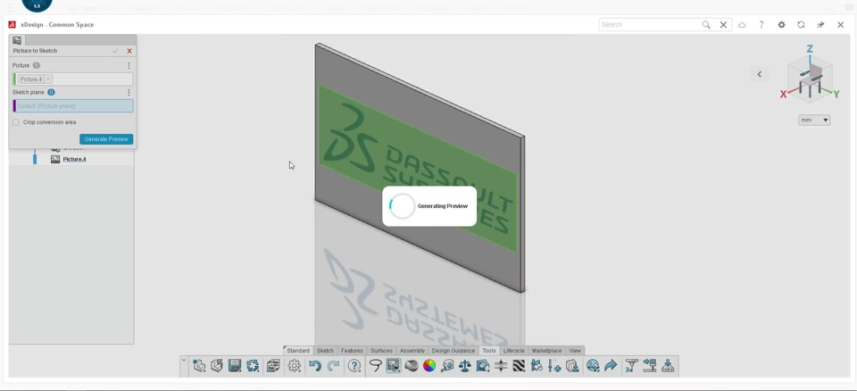The image size is (857, 391).
Task: Switch to the Design Guidance tab
Action: (453, 351)
